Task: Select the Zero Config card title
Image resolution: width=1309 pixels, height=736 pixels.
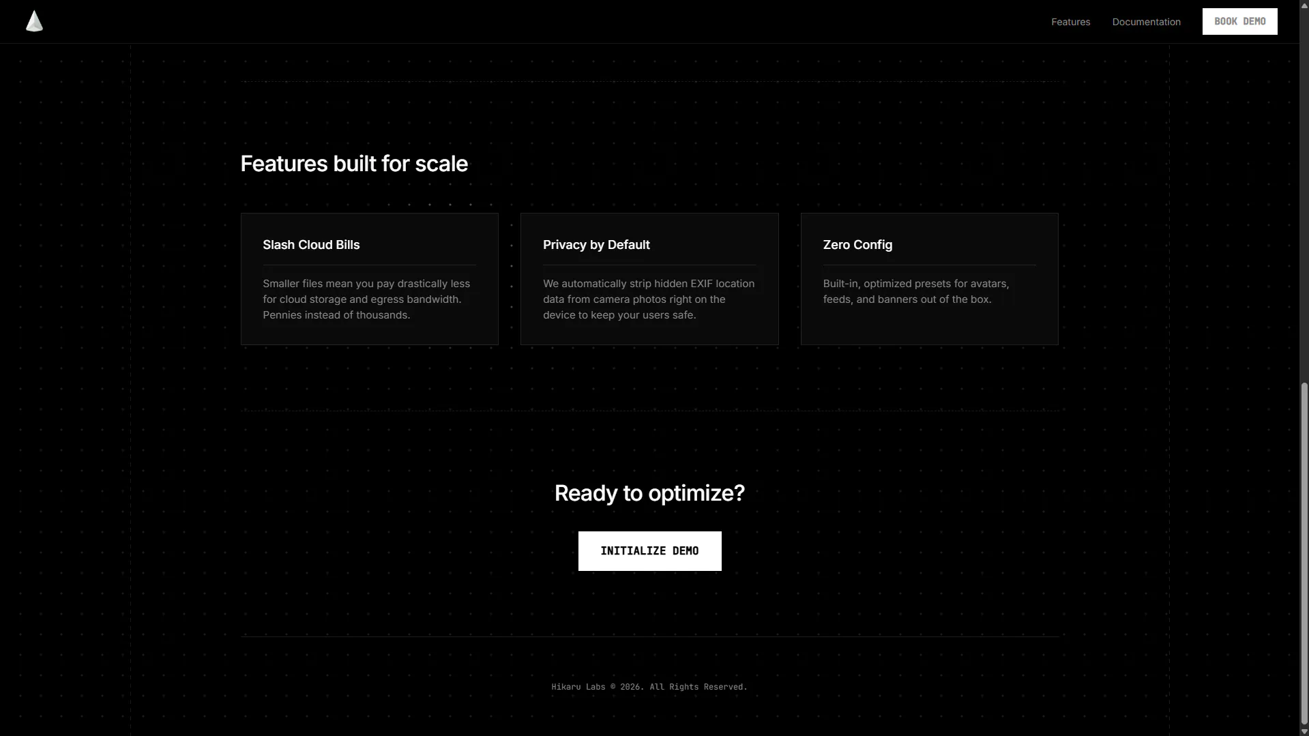Action: pos(857,244)
